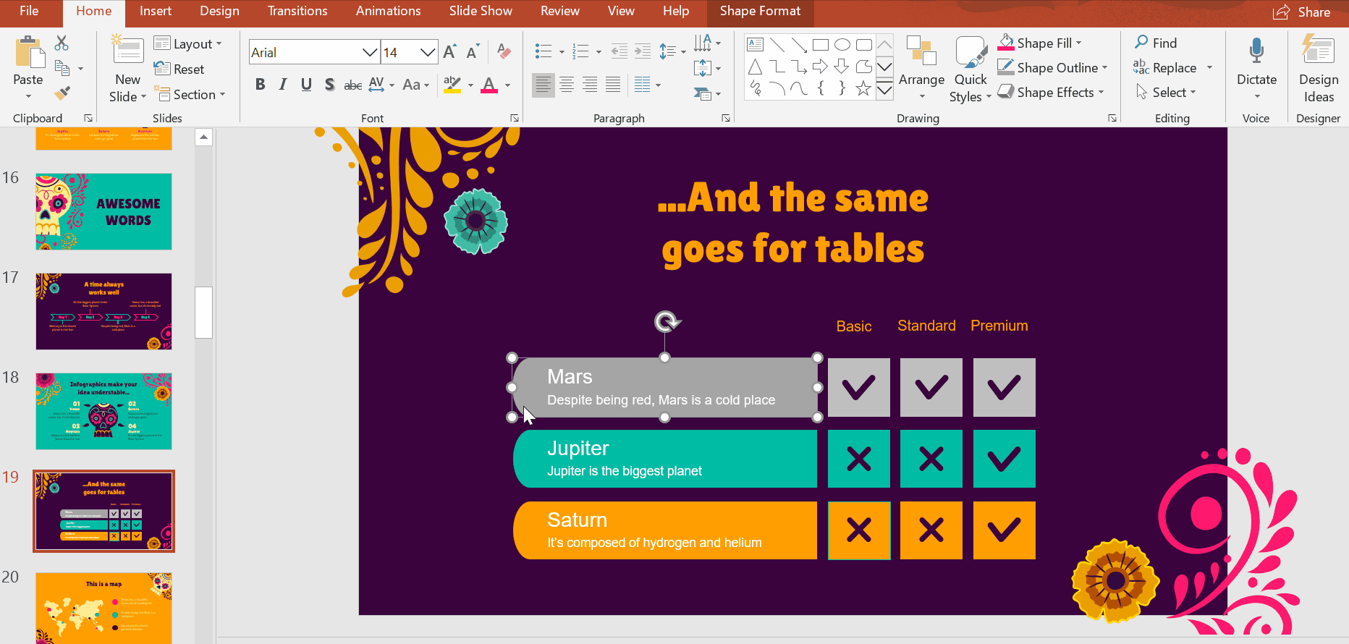Open the font name dropdown
The height and width of the screenshot is (644, 1349).
coord(370,52)
